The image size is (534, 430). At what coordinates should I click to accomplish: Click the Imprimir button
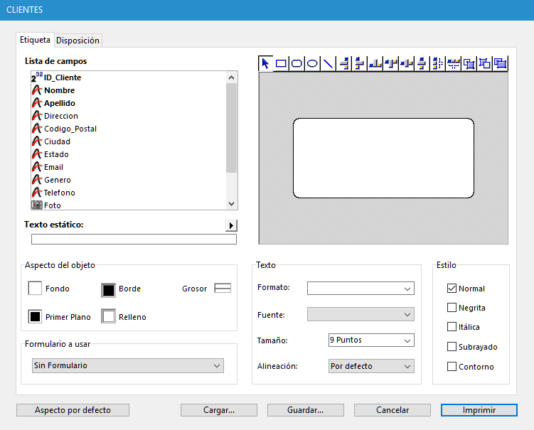[x=479, y=410]
